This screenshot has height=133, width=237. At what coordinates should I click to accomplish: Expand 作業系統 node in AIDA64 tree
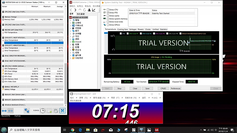click(x=70, y=26)
